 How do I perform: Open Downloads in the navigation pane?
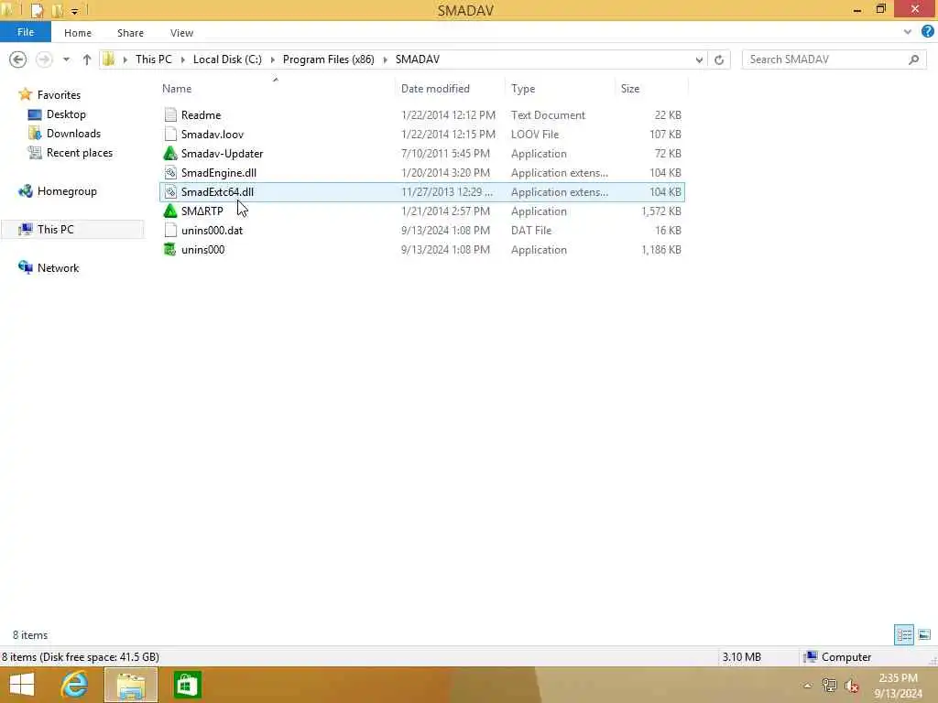pyautogui.click(x=73, y=134)
